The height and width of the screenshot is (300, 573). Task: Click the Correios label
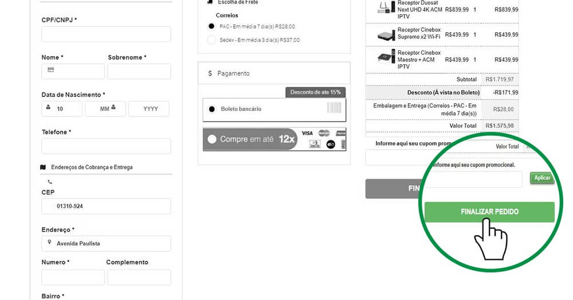pos(227,15)
